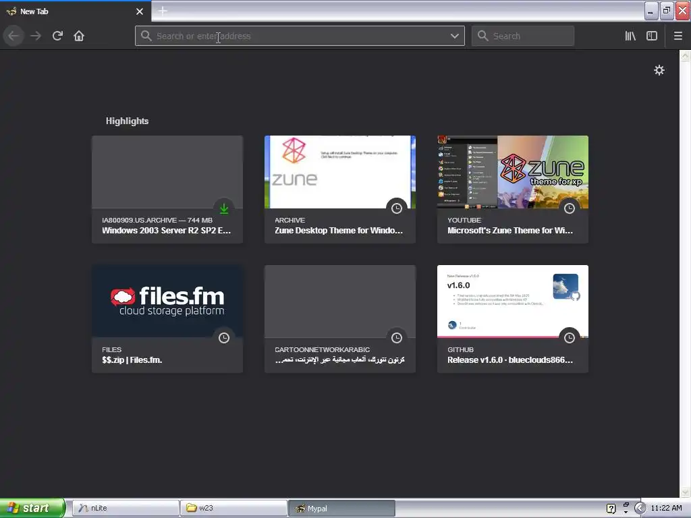Click history clock on CartoonNetworkArabic card
The height and width of the screenshot is (518, 691).
[x=397, y=338]
